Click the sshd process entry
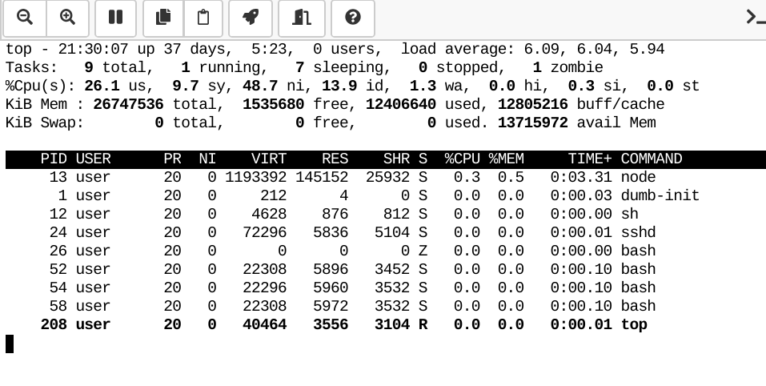The image size is (766, 386). (638, 232)
